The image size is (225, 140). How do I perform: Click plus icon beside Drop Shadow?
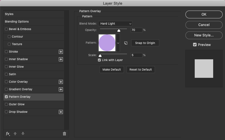[x=61, y=112]
